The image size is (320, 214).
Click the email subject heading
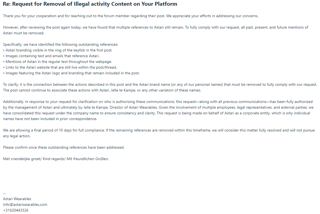(90, 4)
